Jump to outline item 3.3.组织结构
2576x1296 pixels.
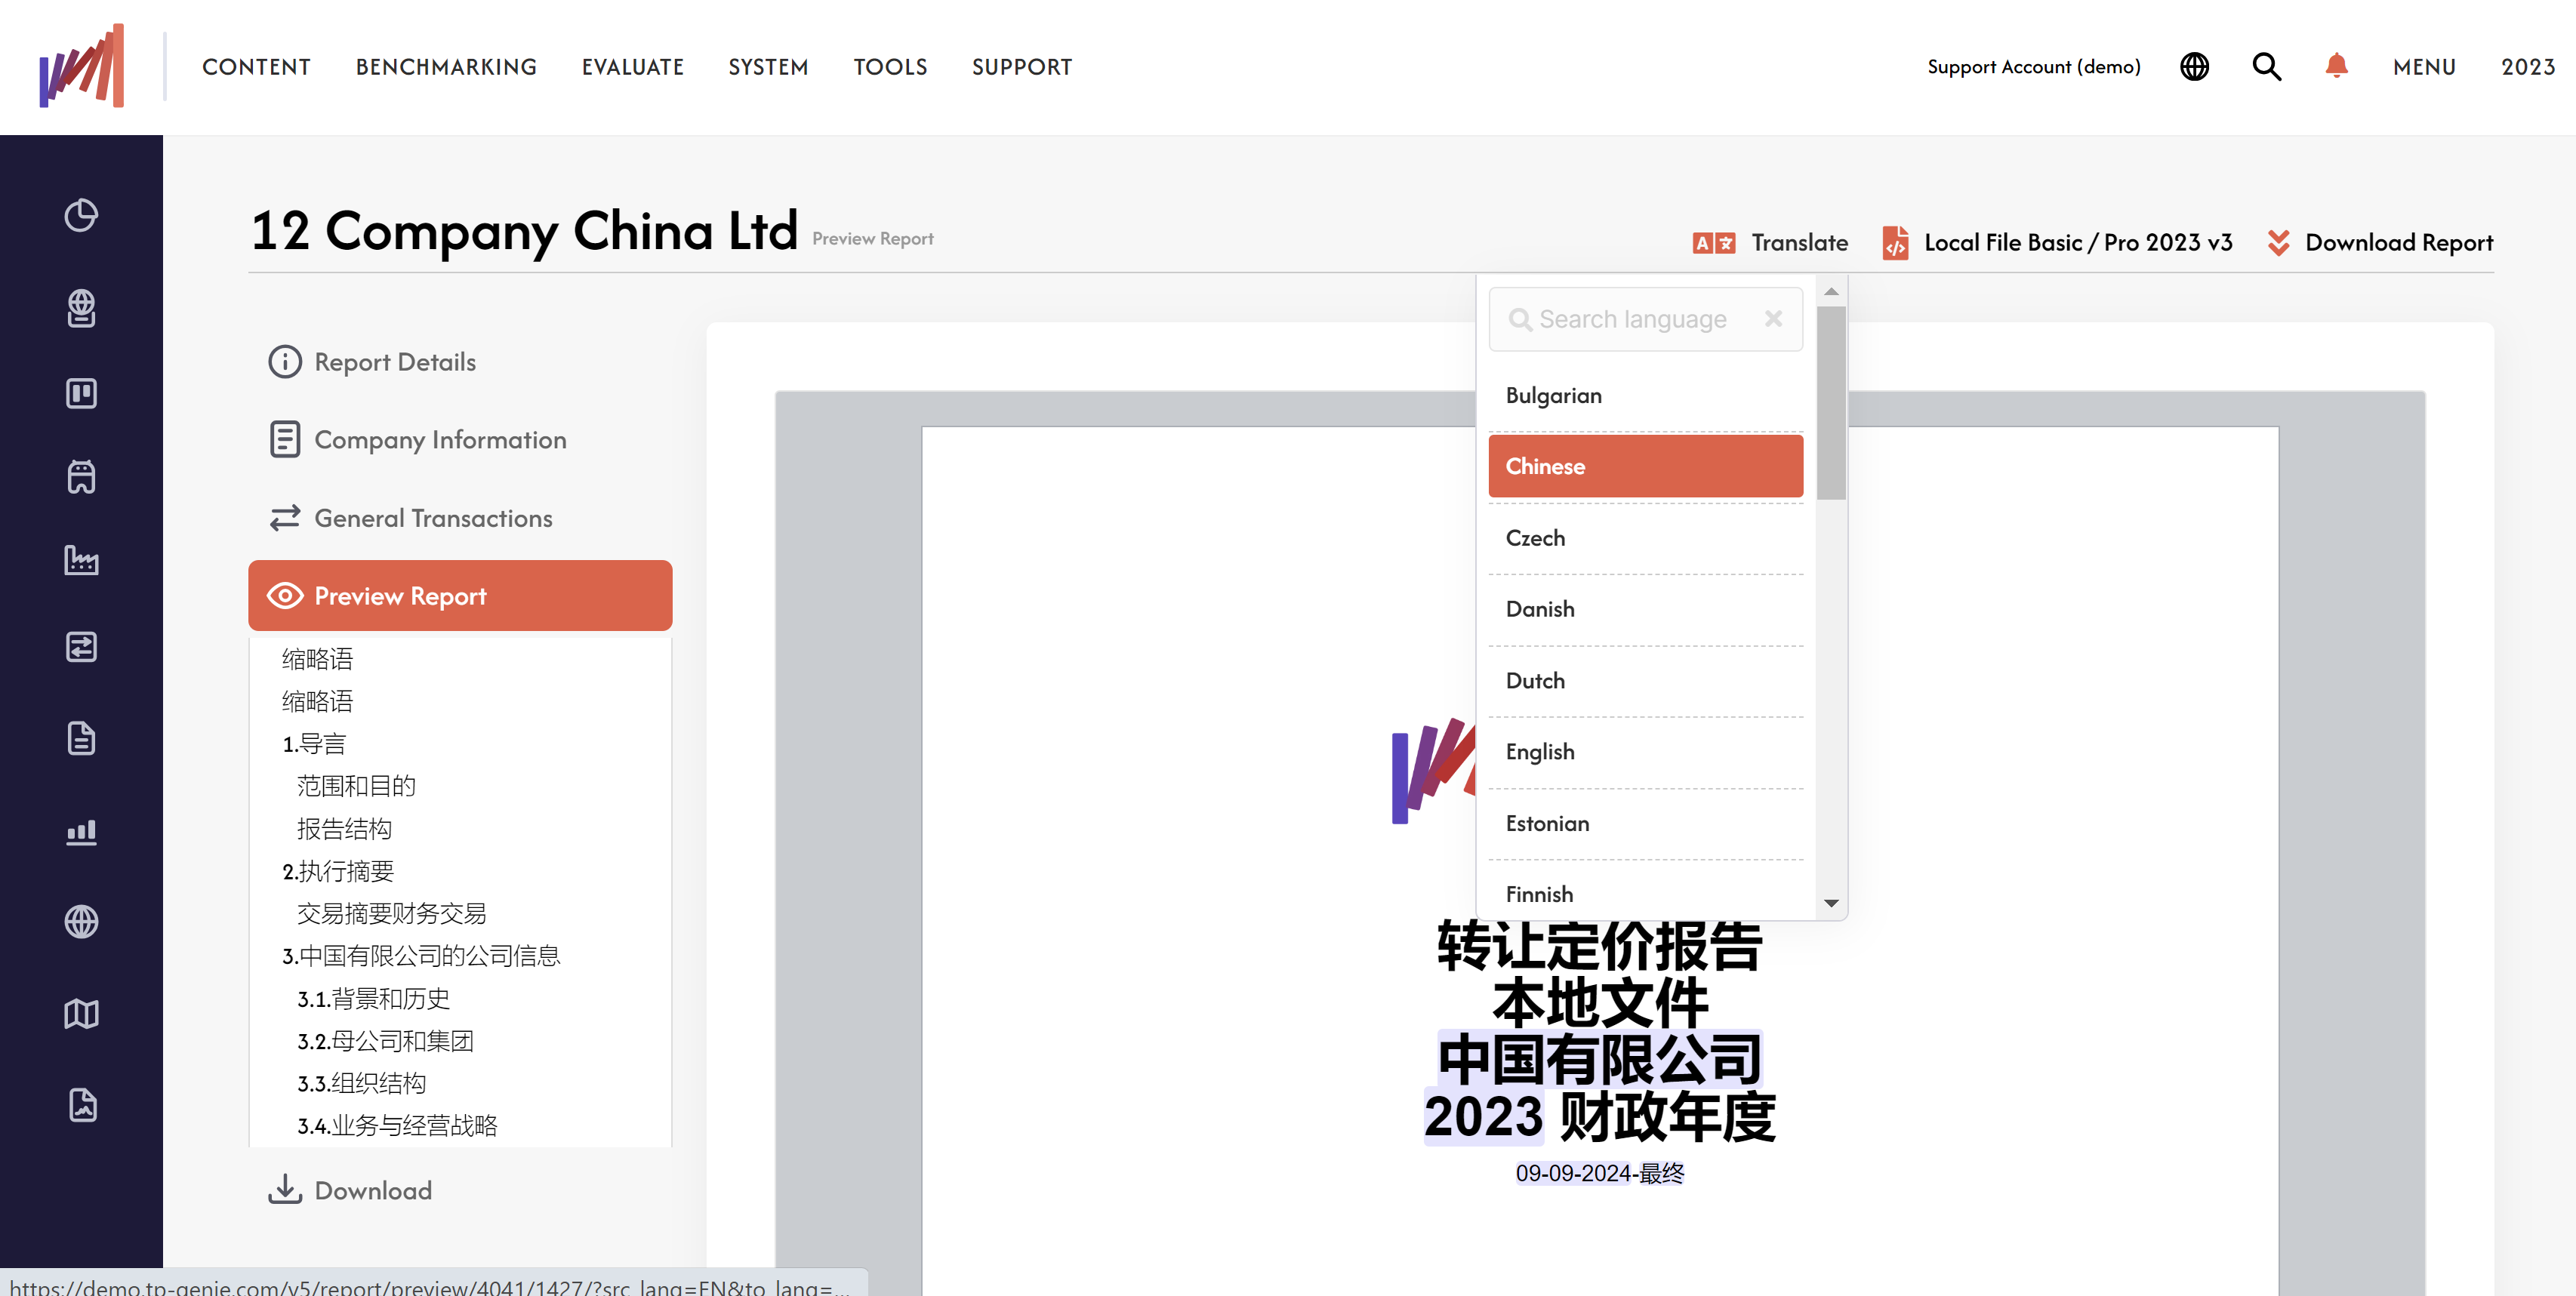tap(361, 1083)
